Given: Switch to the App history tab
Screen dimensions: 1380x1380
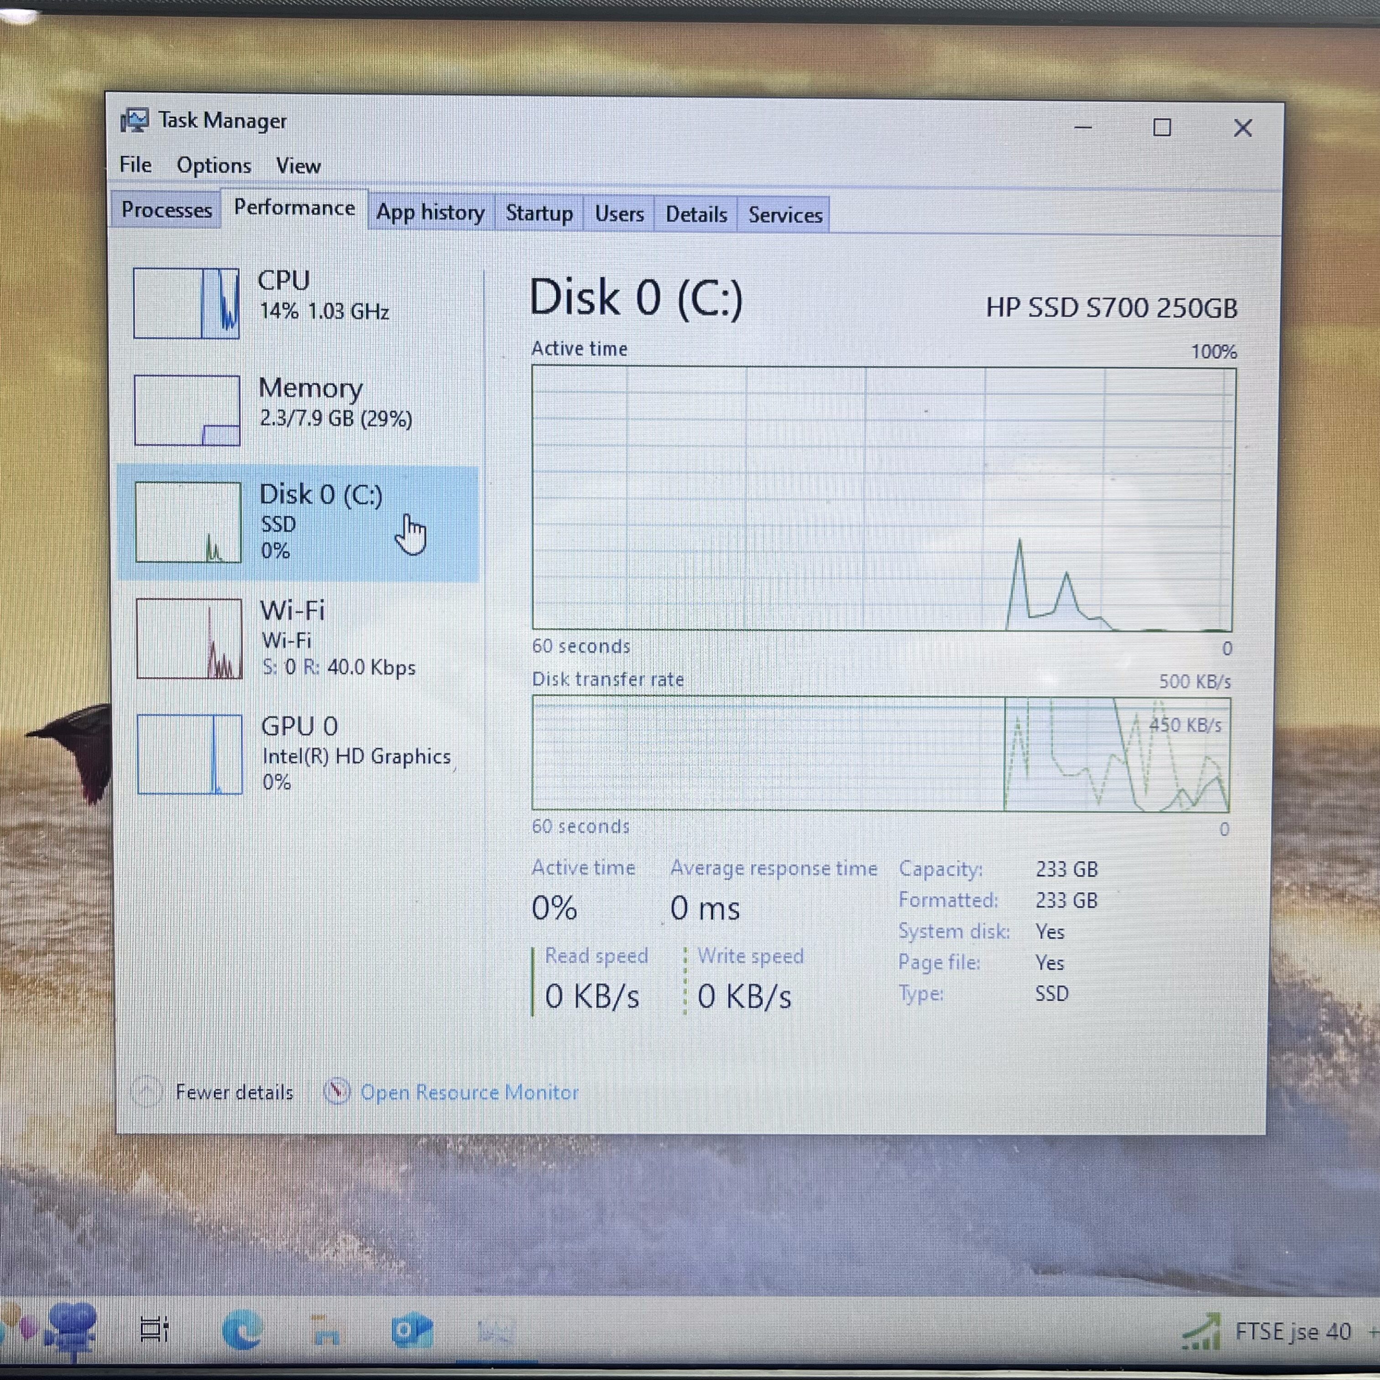Looking at the screenshot, I should coord(430,213).
